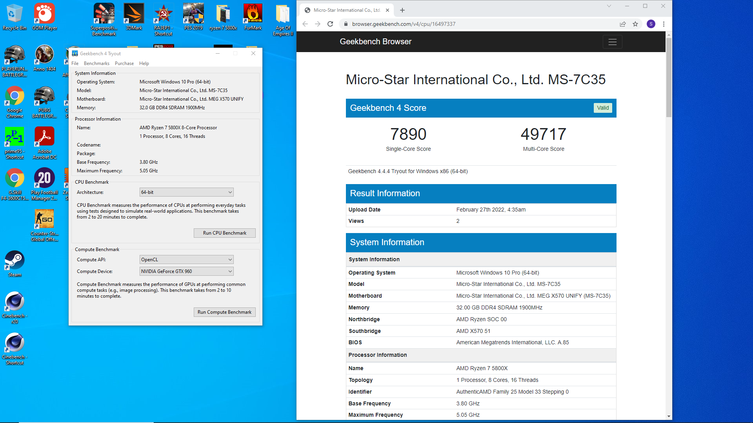Image resolution: width=753 pixels, height=423 pixels.
Task: Launch 3DMark desktop icon
Action: tap(134, 17)
